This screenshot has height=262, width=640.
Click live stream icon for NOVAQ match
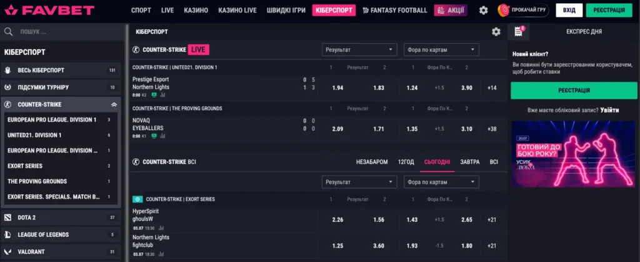154,136
